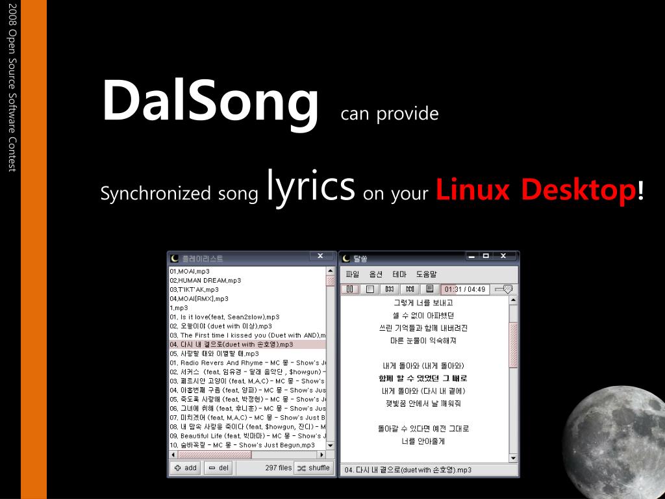Click the lyric line 너를 안아줄게
The image size is (665, 499).
click(x=423, y=441)
